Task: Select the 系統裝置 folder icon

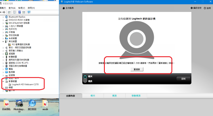Action: 6,38
